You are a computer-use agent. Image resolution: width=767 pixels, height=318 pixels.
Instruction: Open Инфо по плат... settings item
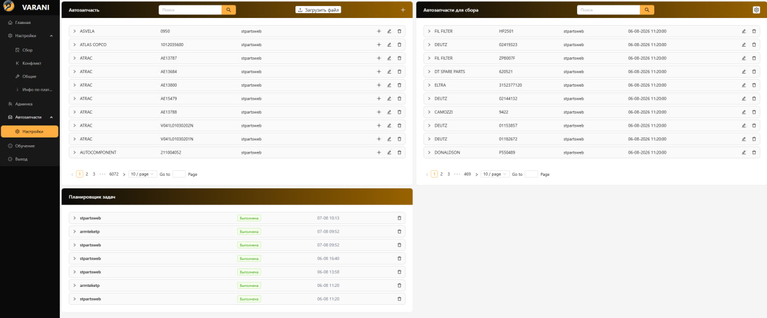click(30, 90)
